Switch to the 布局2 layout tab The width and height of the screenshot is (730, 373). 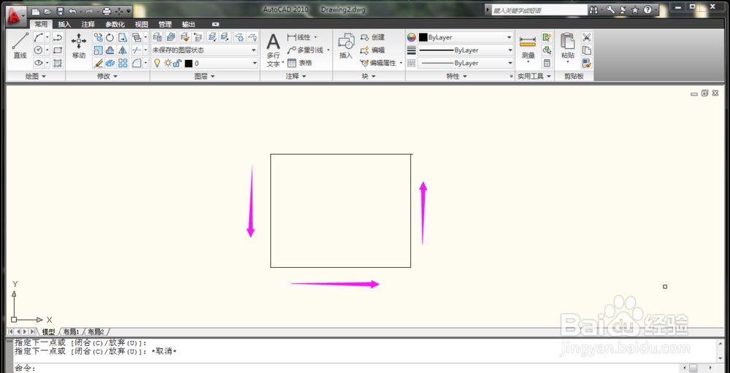[x=96, y=332]
